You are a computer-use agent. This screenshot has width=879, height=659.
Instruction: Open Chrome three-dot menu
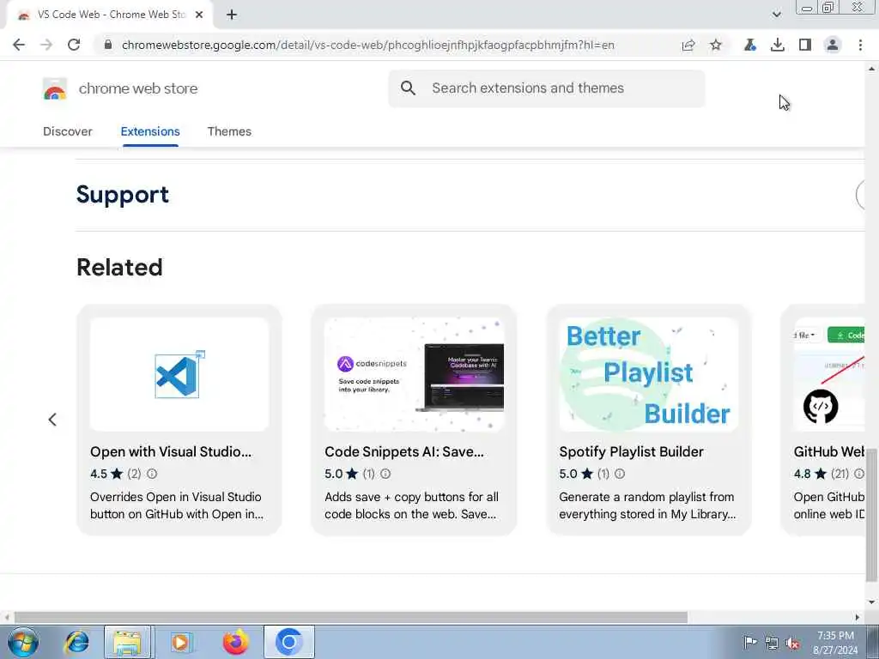(x=860, y=45)
